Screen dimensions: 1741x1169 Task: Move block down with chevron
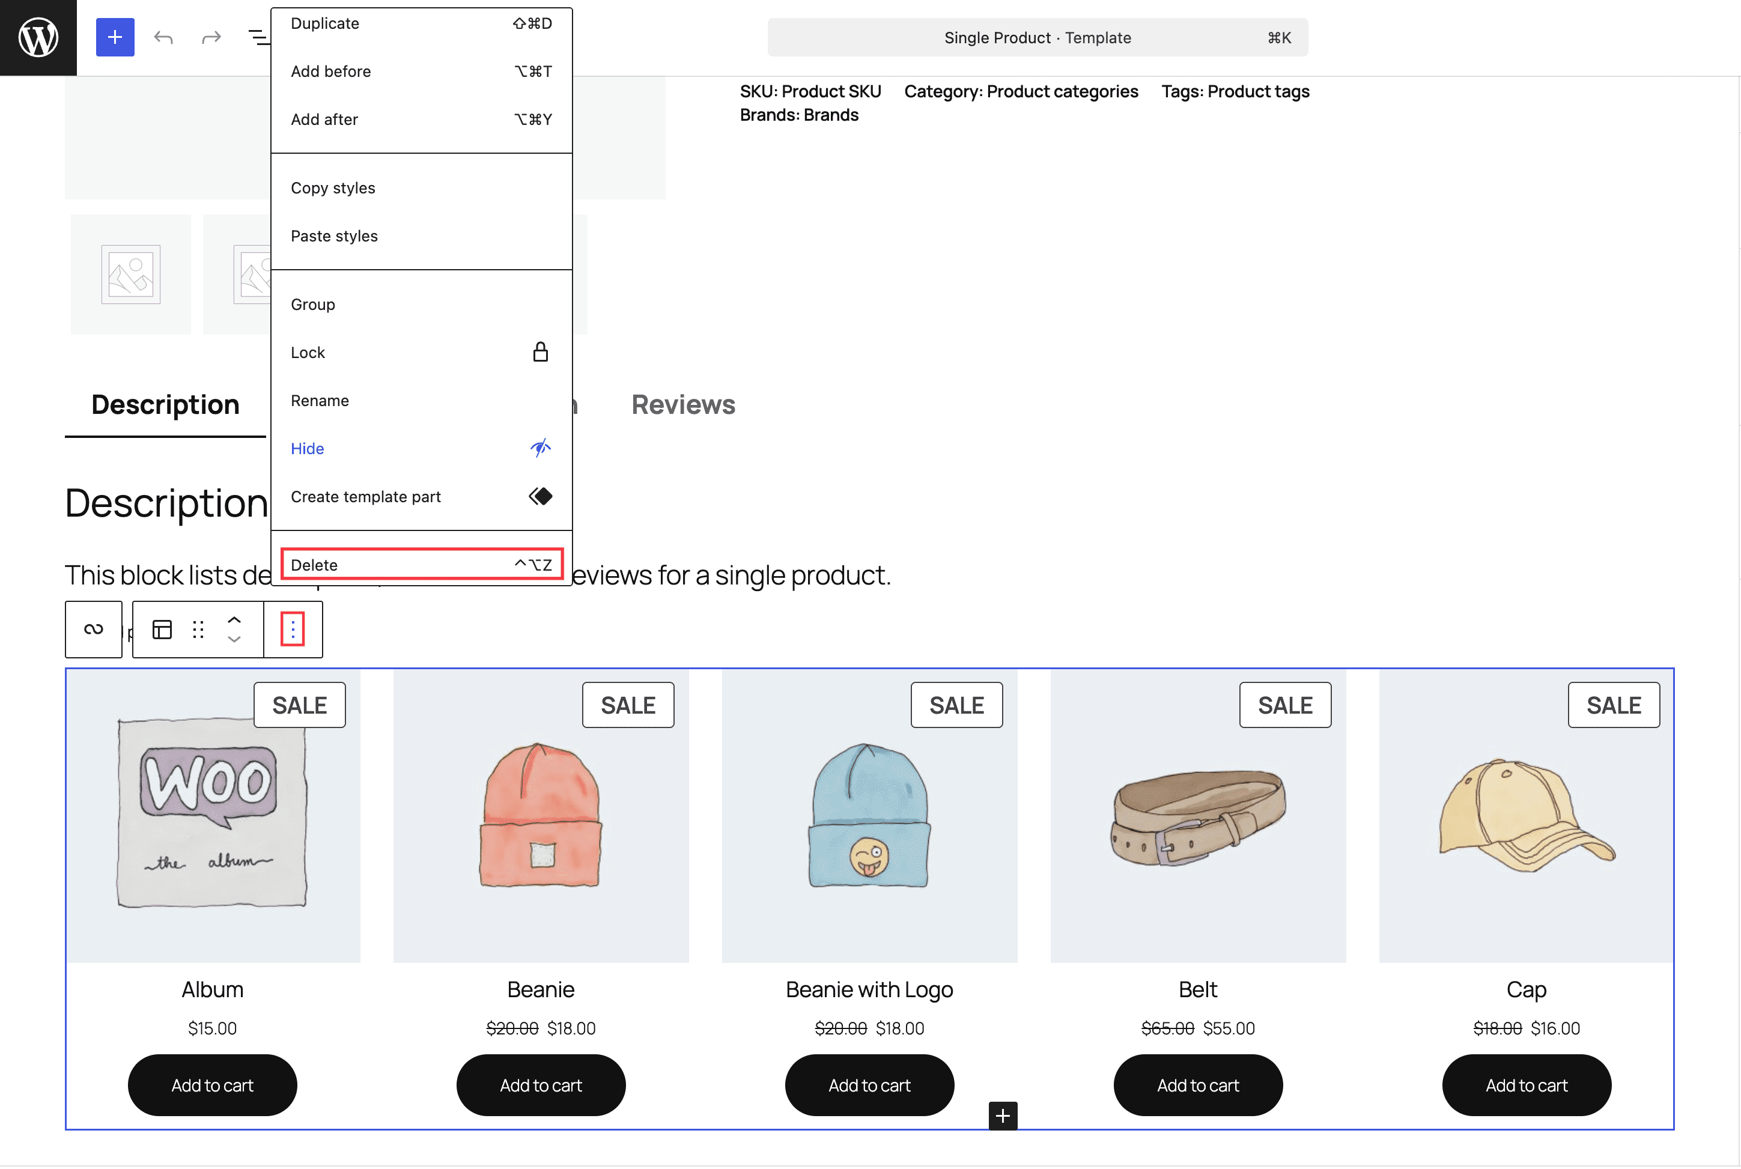pos(234,640)
